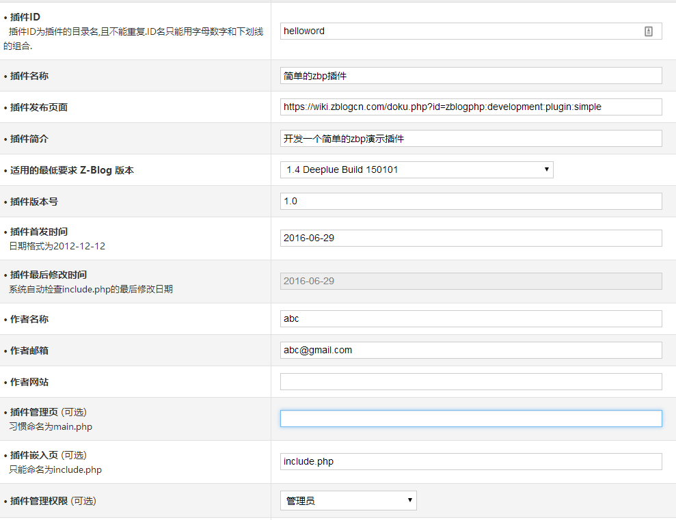Click the 插件管理权限 (可选) label
This screenshot has width=676, height=520.
(x=53, y=501)
